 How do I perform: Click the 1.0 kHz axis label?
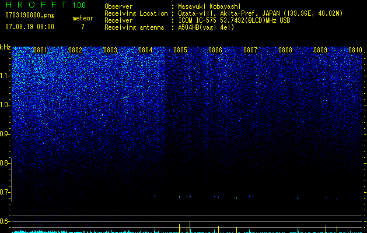point(4,105)
